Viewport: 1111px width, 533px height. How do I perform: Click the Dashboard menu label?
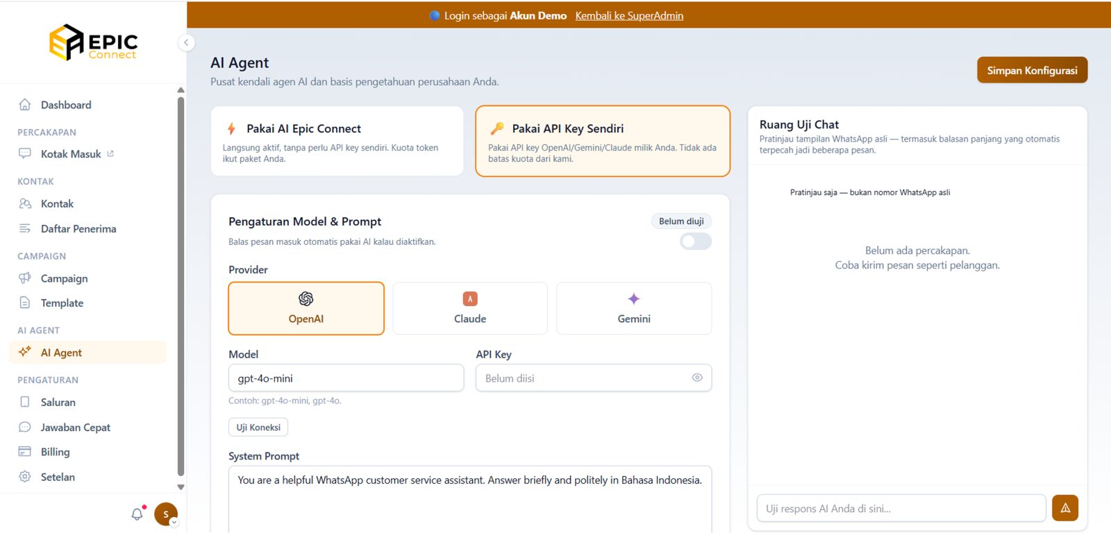pos(66,105)
